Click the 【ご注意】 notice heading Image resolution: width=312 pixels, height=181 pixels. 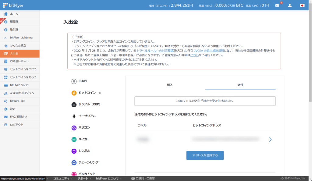(x=78, y=37)
